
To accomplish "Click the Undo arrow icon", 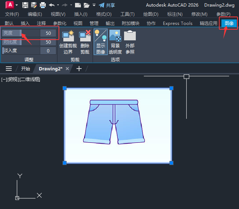I will pos(52,5).
